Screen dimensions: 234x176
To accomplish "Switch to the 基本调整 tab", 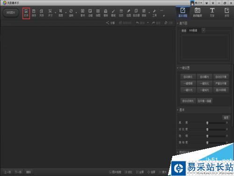I will pyautogui.click(x=183, y=13).
